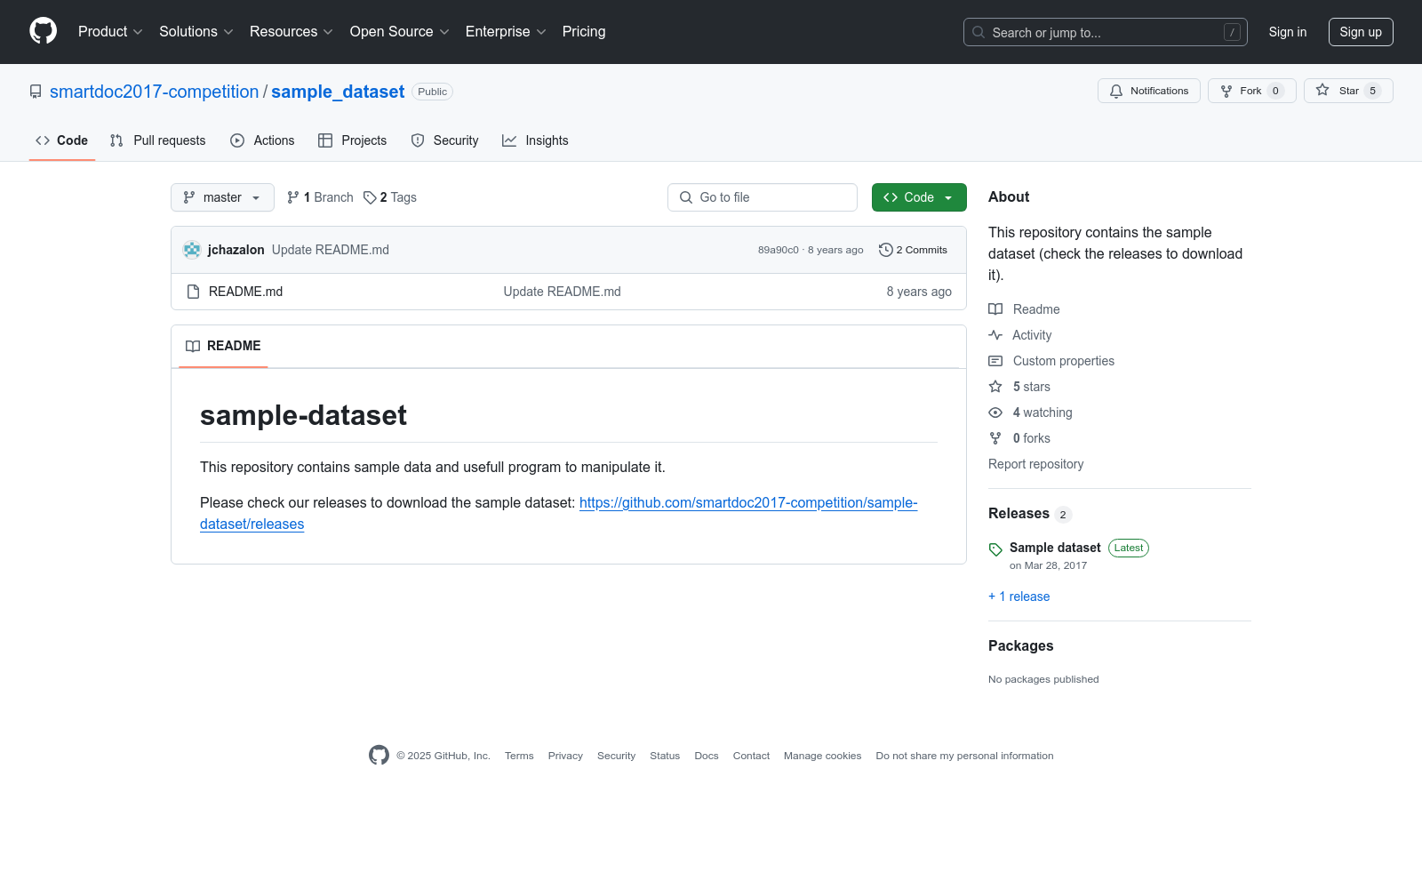Click the + 1 release link
Image resolution: width=1422 pixels, height=889 pixels.
(x=1019, y=597)
